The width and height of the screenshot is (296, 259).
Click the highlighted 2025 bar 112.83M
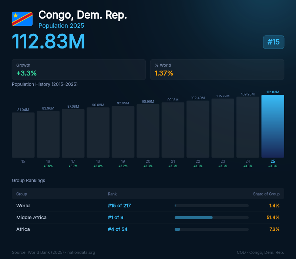click(x=273, y=126)
